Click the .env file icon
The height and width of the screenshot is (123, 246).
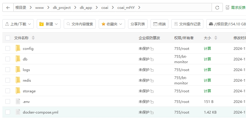pyautogui.click(x=18, y=101)
